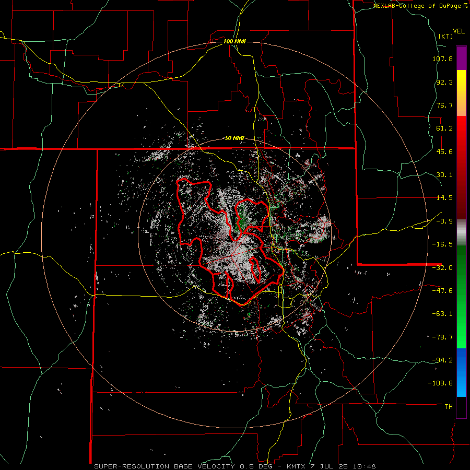Click the 107.8 legend value

(x=442, y=58)
